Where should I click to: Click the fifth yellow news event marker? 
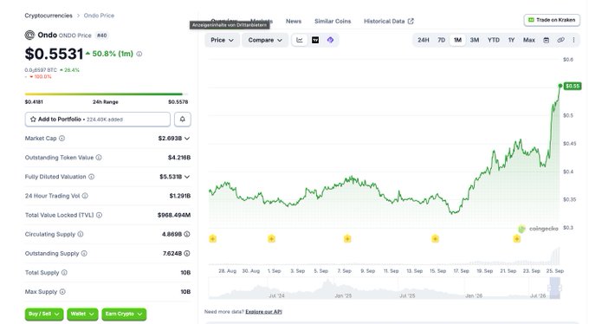(x=517, y=239)
